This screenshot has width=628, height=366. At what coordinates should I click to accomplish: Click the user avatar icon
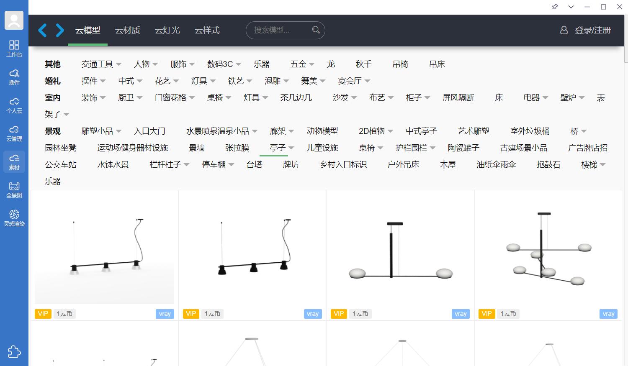click(14, 20)
